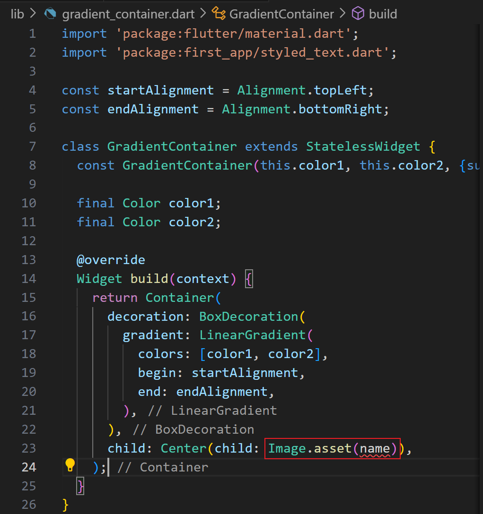Image resolution: width=483 pixels, height=514 pixels.
Task: Click the Widget return type on line 14
Action: (x=99, y=279)
